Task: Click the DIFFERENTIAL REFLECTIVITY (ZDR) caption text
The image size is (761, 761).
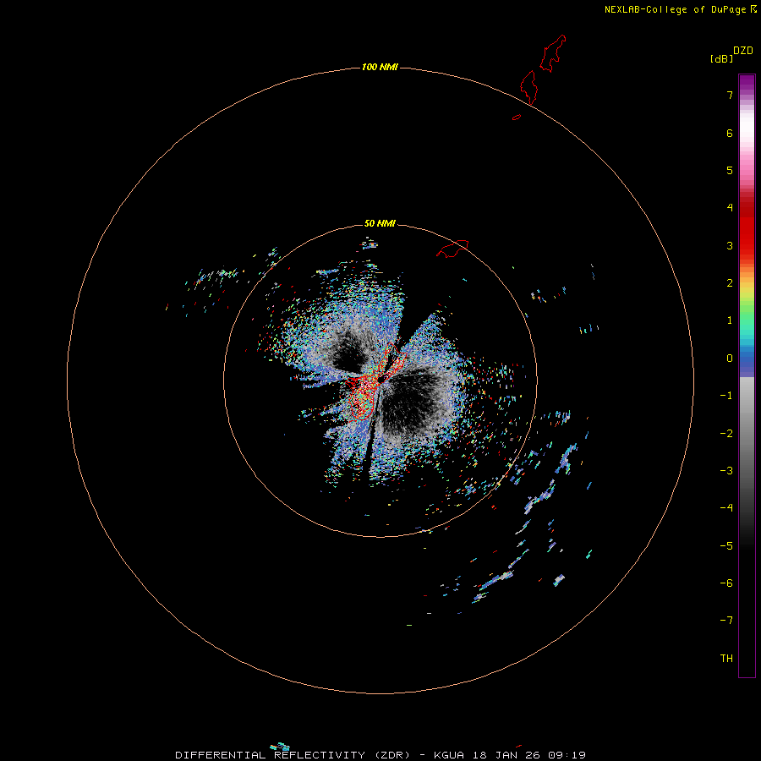Action: coord(293,755)
